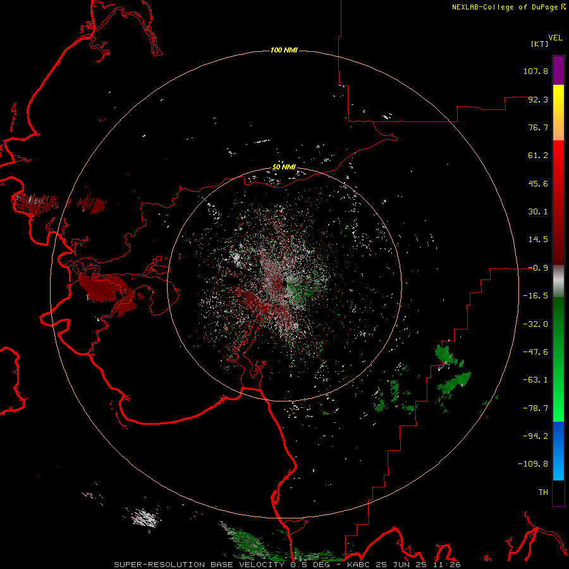569x569 pixels.
Task: Click the 107.8 velocity scale value
Action: (535, 71)
